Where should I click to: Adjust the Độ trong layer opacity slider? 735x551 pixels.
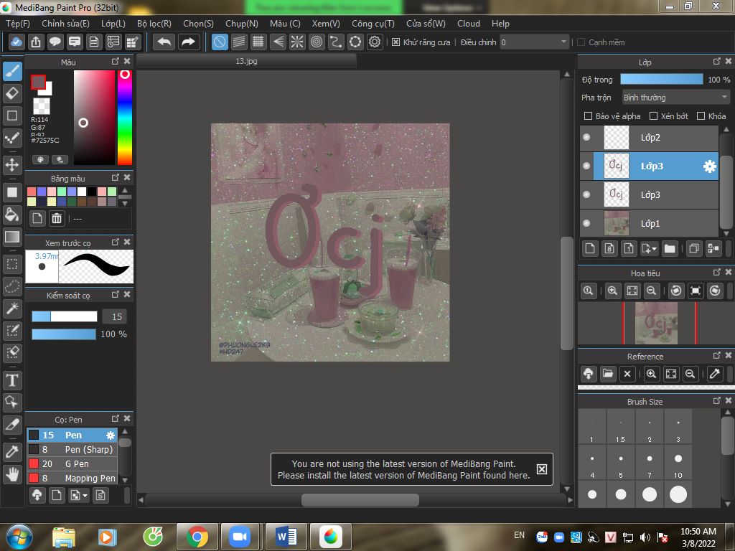coord(661,79)
